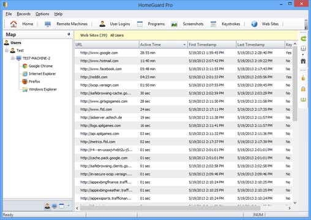The image size is (311, 220).
Task: Collapse the Test user tree node
Action: click(x=7, y=51)
